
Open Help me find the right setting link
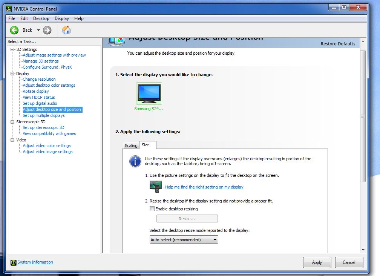(x=204, y=187)
